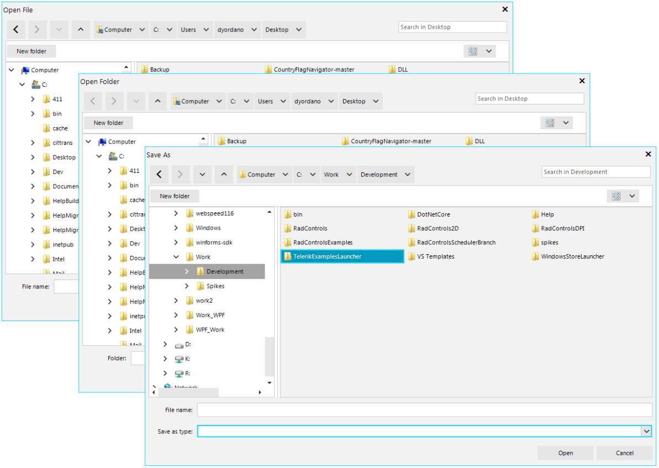Screen dimensions: 659x468
Task: Select the Work_WPF tree folder
Action: (x=210, y=315)
